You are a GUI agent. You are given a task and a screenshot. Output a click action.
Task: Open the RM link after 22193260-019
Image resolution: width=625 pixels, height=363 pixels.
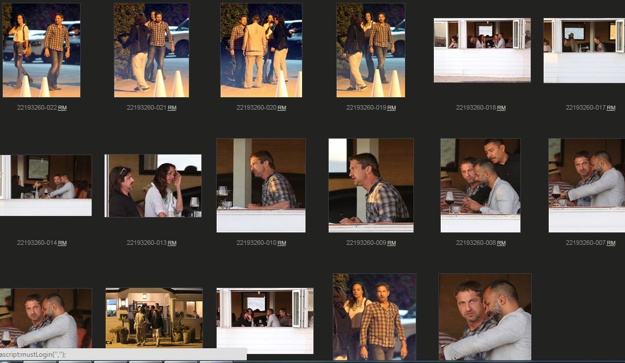(391, 108)
